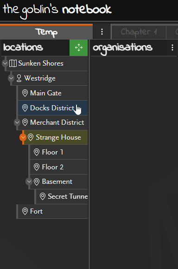Collapse the Westridge node chevron
The height and width of the screenshot is (269, 178).
coord(11,78)
